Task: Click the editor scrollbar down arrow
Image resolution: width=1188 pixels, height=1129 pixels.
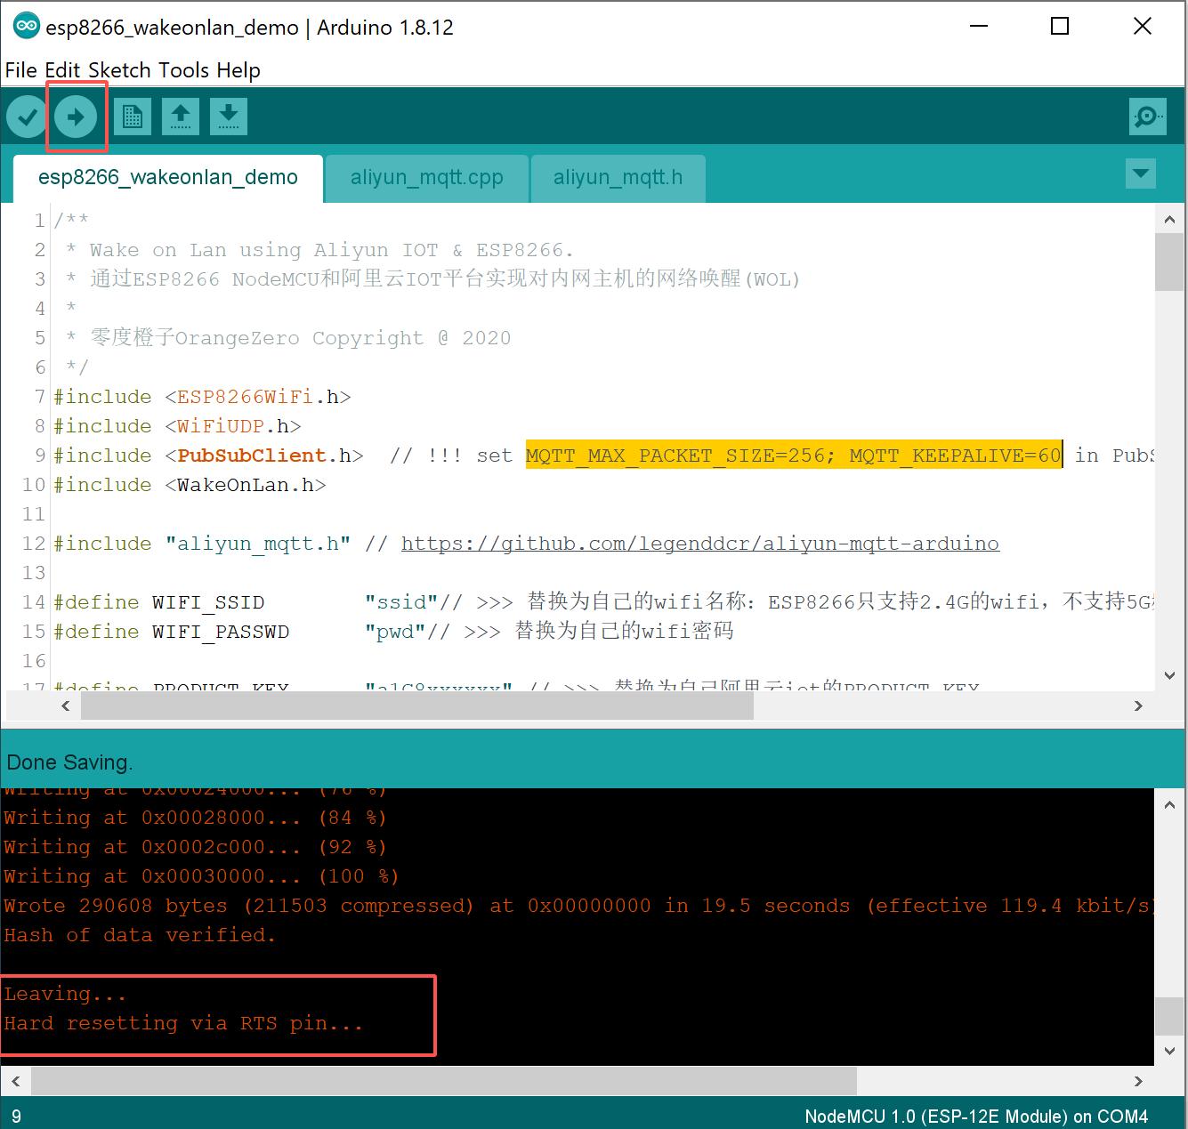Action: (1169, 675)
